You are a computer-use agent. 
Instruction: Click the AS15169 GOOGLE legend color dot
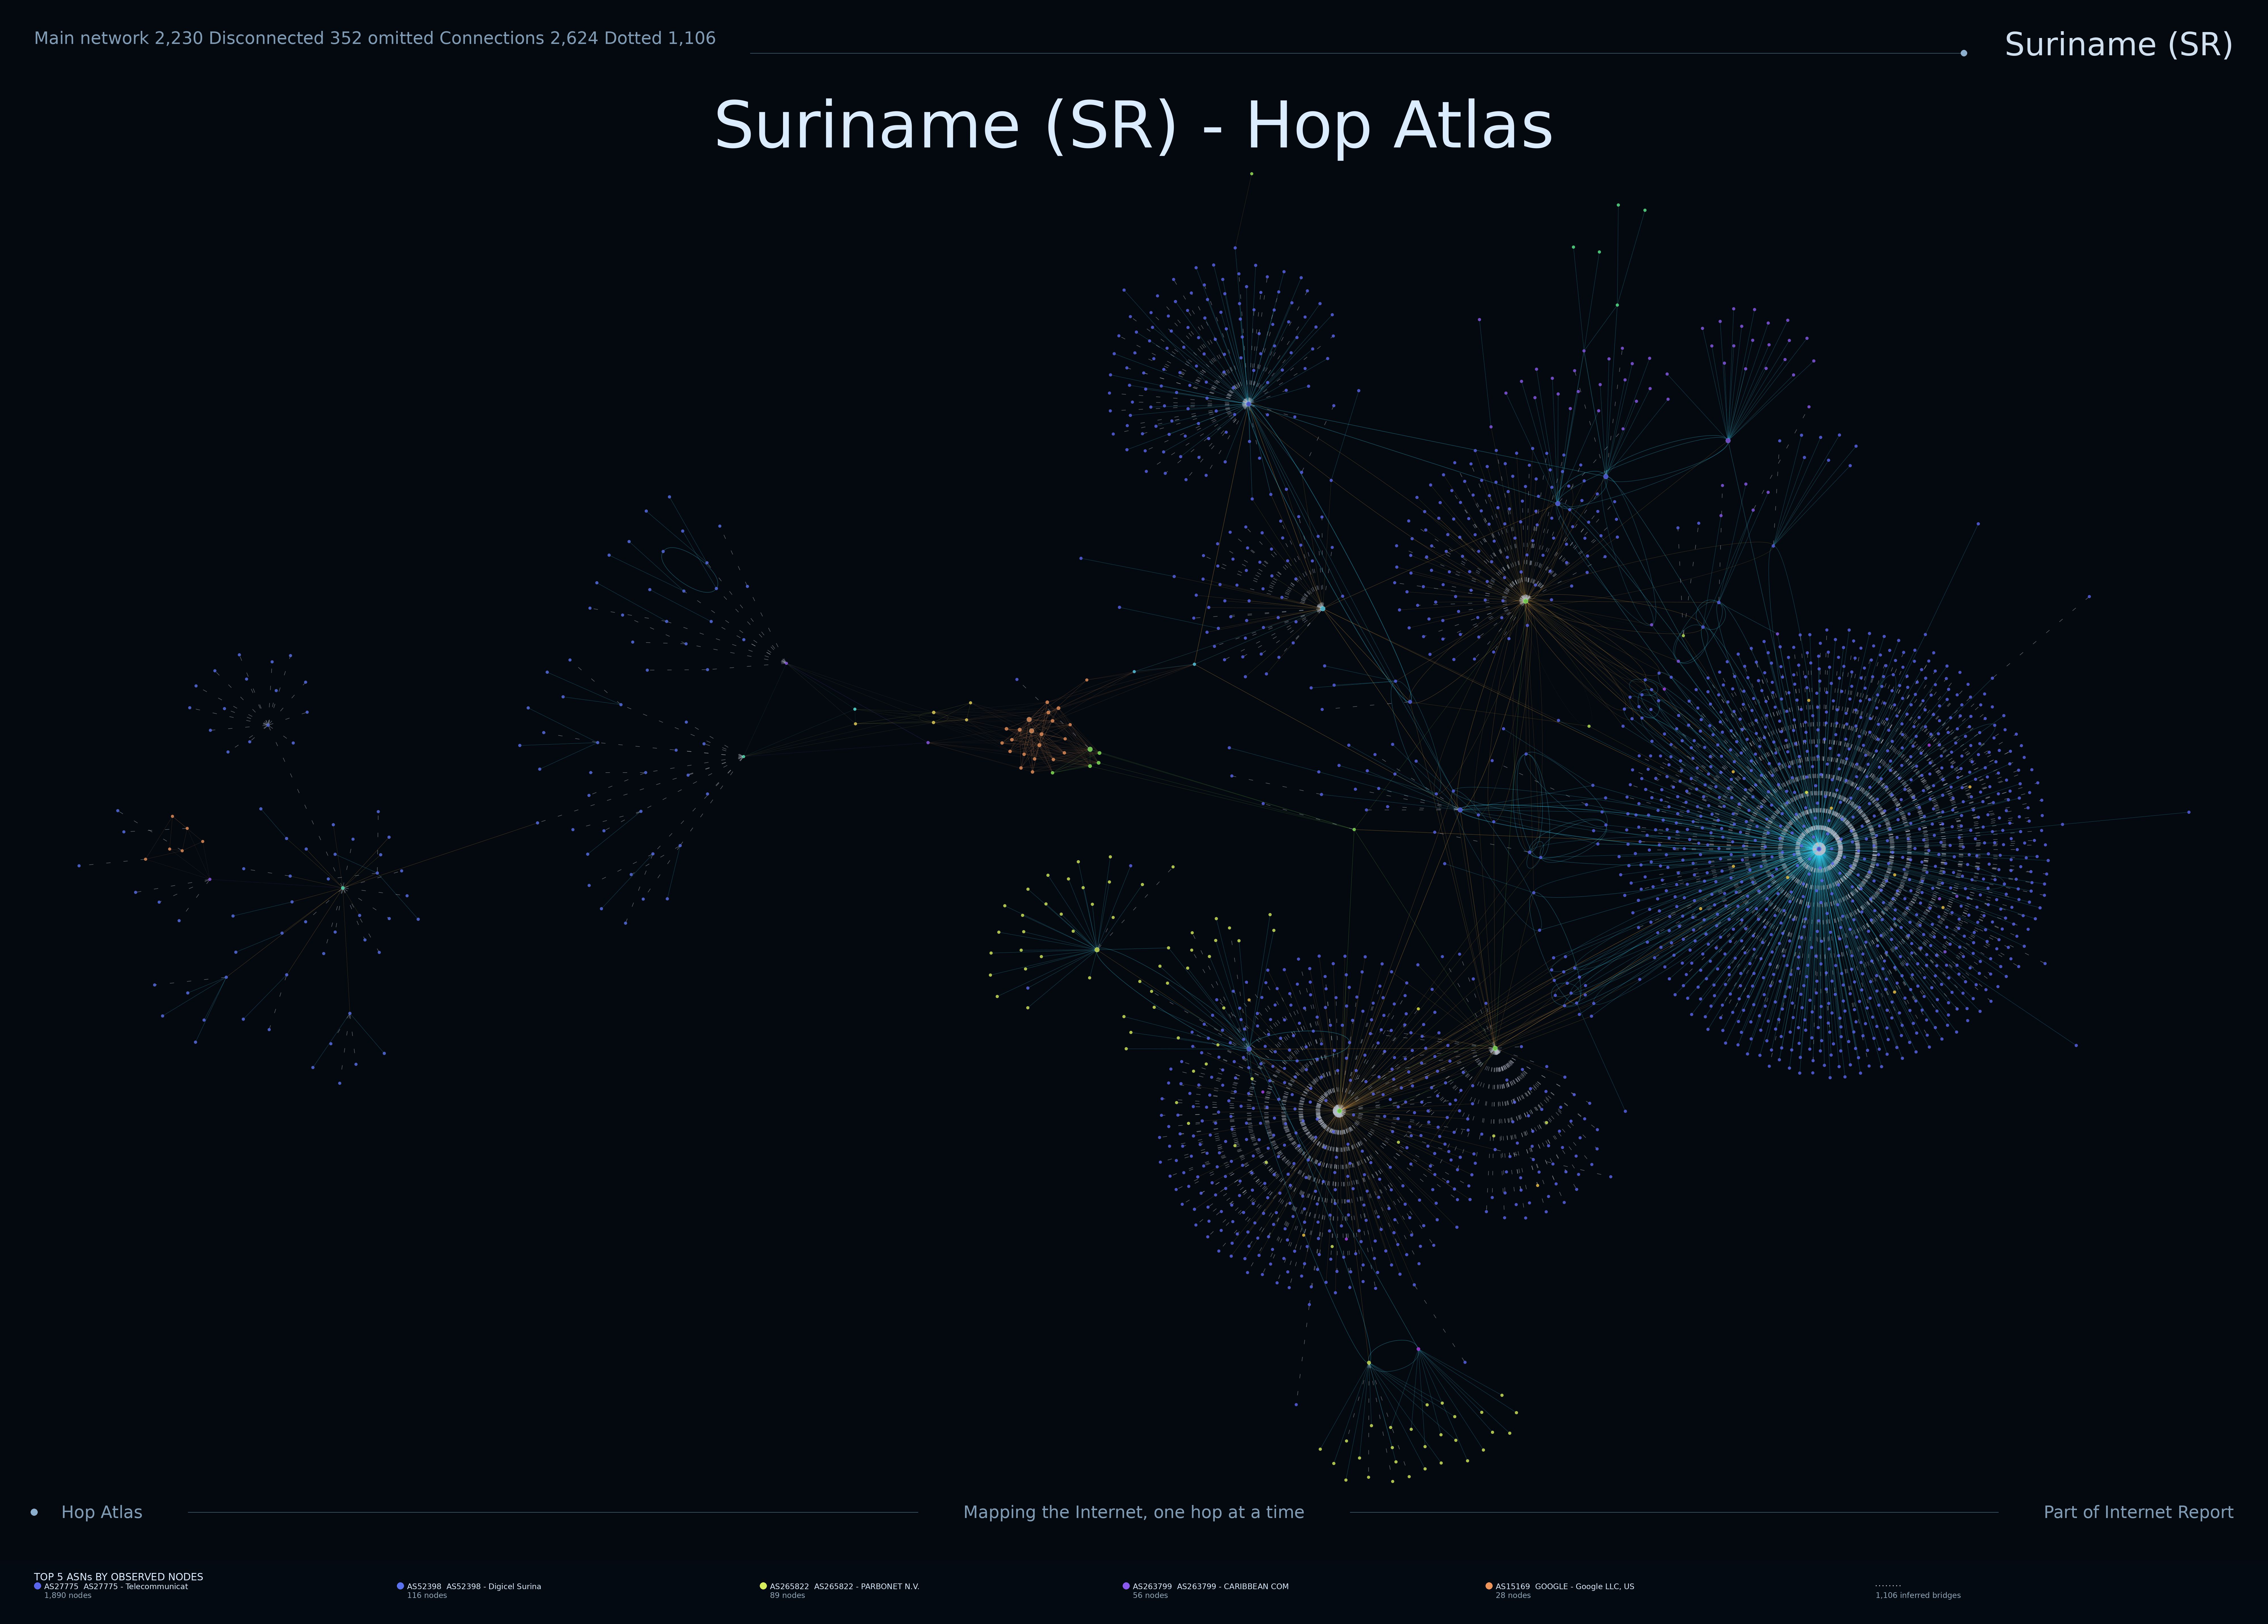click(1489, 1586)
